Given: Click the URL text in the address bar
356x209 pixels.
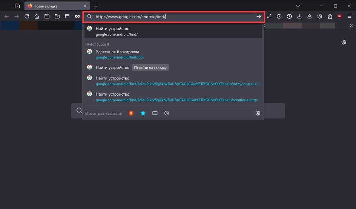Looking at the screenshot, I should point(130,17).
